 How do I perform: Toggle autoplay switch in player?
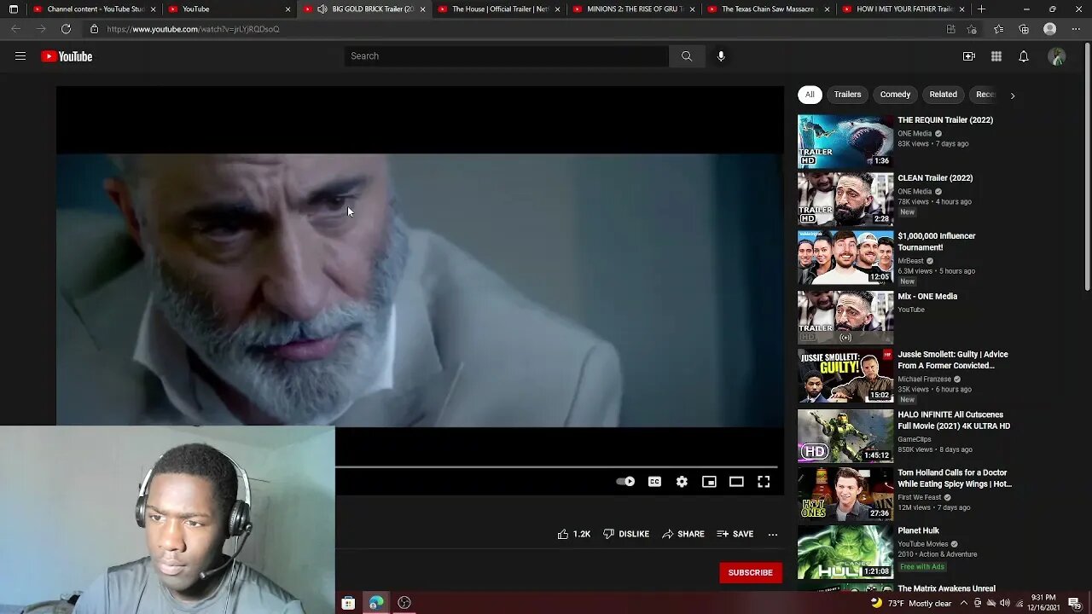click(625, 482)
